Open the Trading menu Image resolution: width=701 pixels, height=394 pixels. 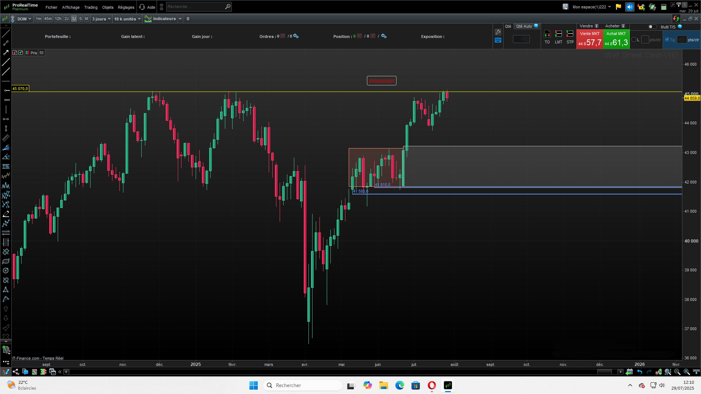[91, 7]
